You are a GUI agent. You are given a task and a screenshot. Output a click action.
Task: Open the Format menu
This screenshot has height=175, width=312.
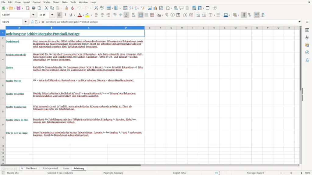click(37, 2)
